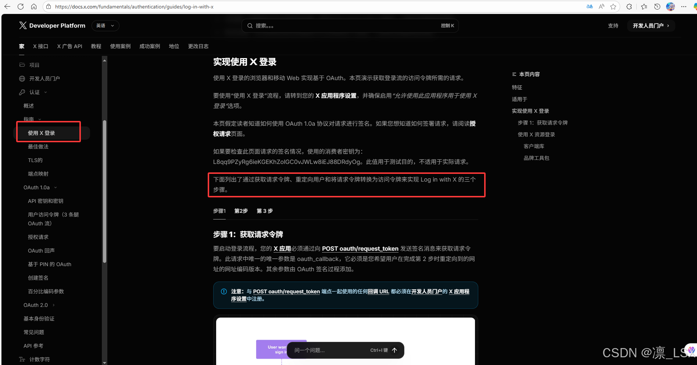
Task: Open POST oauth/request_token link in step 1 paragraph
Action: pyautogui.click(x=360, y=249)
